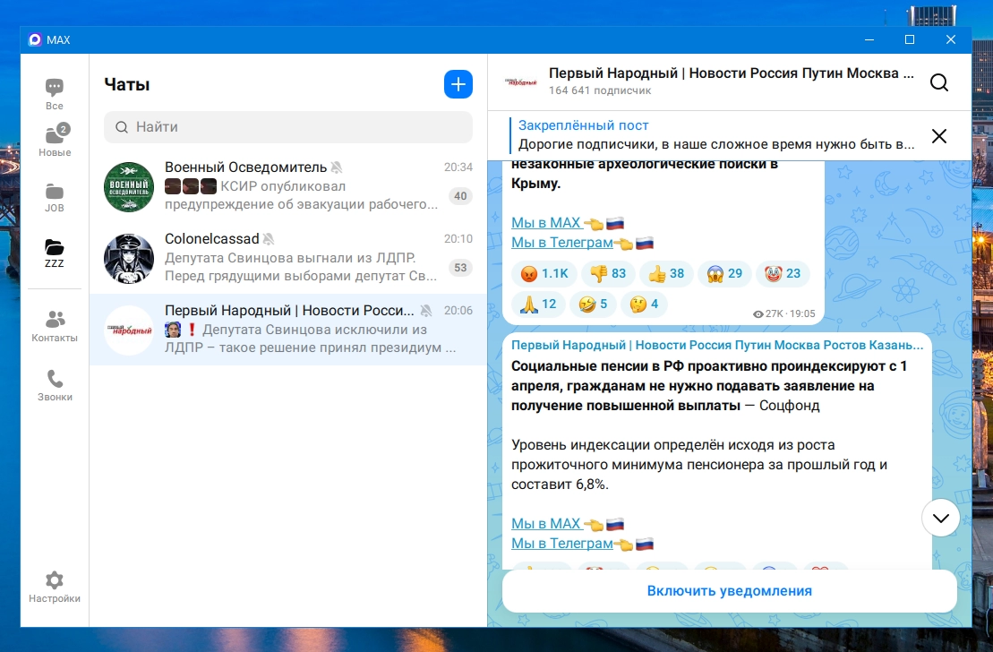Image resolution: width=993 pixels, height=652 pixels.
Task: Open first Мы в MAX link
Action: pos(546,222)
